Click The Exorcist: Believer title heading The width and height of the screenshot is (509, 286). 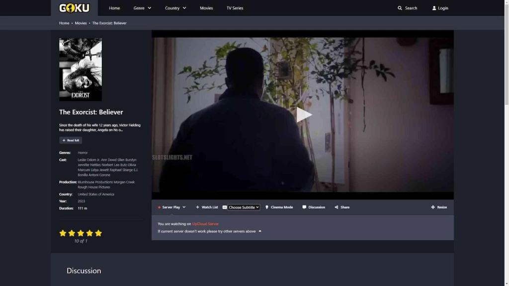tap(91, 112)
